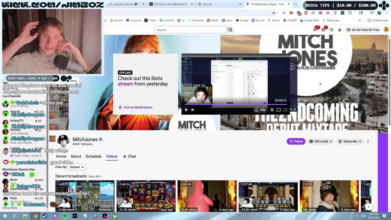Open the Chrome extensions puzzle icon
The image size is (391, 220).
350,13
